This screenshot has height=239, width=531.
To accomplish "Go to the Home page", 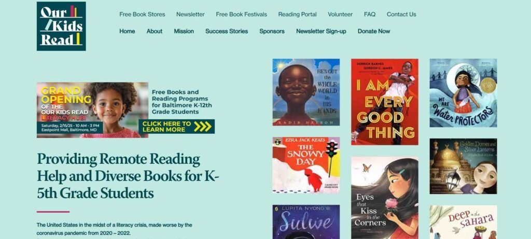I will pyautogui.click(x=127, y=31).
